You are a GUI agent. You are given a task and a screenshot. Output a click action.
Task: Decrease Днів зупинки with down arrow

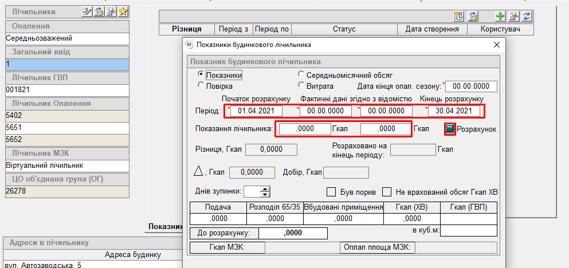[265, 194]
